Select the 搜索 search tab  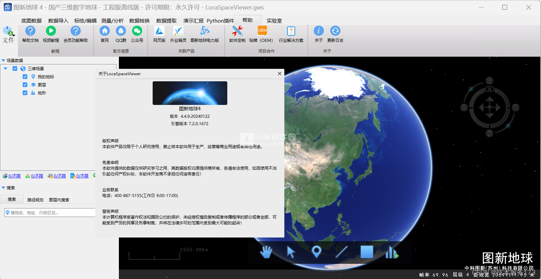pyautogui.click(x=12, y=199)
